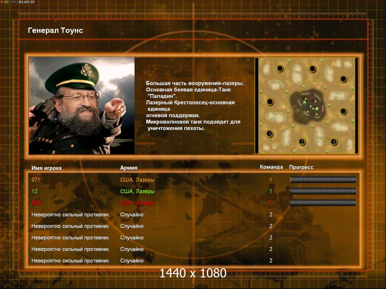This screenshot has height=289, width=386.
Task: Click the line "уничтожения пехоты."
Action: tap(176, 128)
